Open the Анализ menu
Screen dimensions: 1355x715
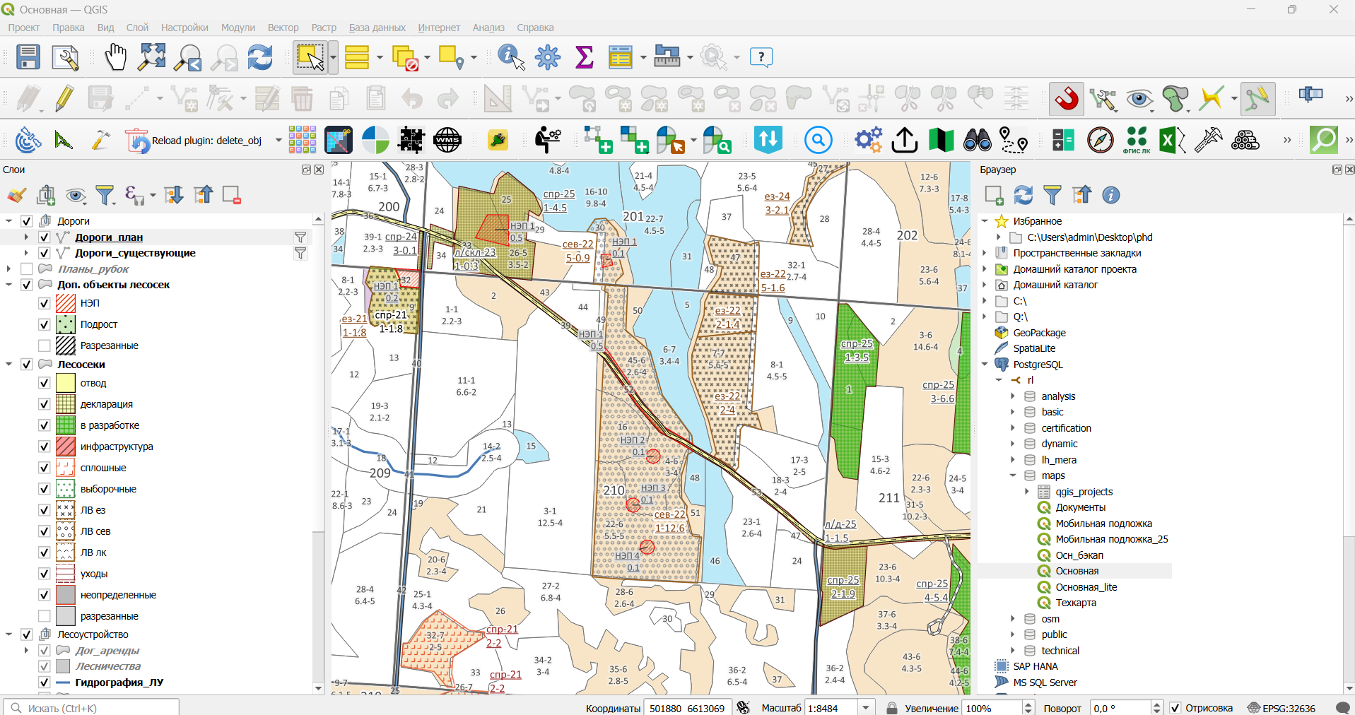488,28
